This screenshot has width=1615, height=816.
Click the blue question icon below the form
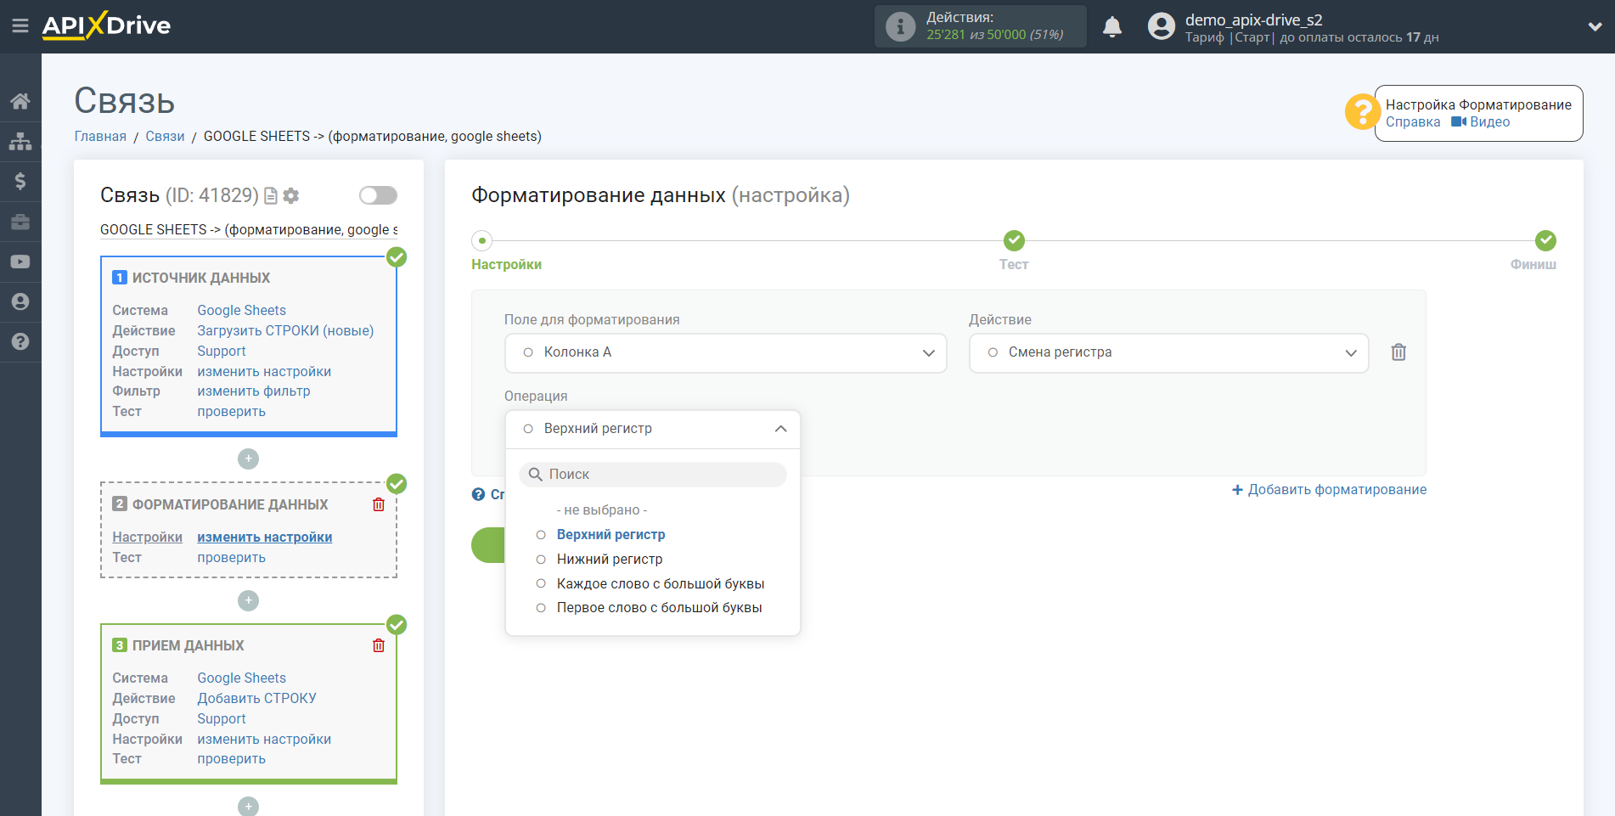click(x=479, y=494)
